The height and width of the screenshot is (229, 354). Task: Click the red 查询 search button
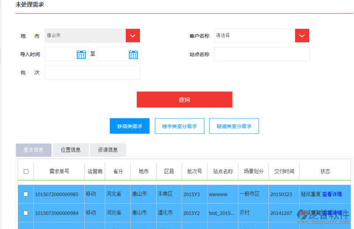coord(184,100)
